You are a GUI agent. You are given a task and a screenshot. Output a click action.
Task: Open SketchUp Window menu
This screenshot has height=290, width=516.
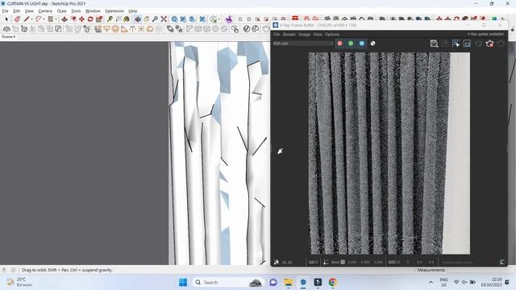(93, 10)
